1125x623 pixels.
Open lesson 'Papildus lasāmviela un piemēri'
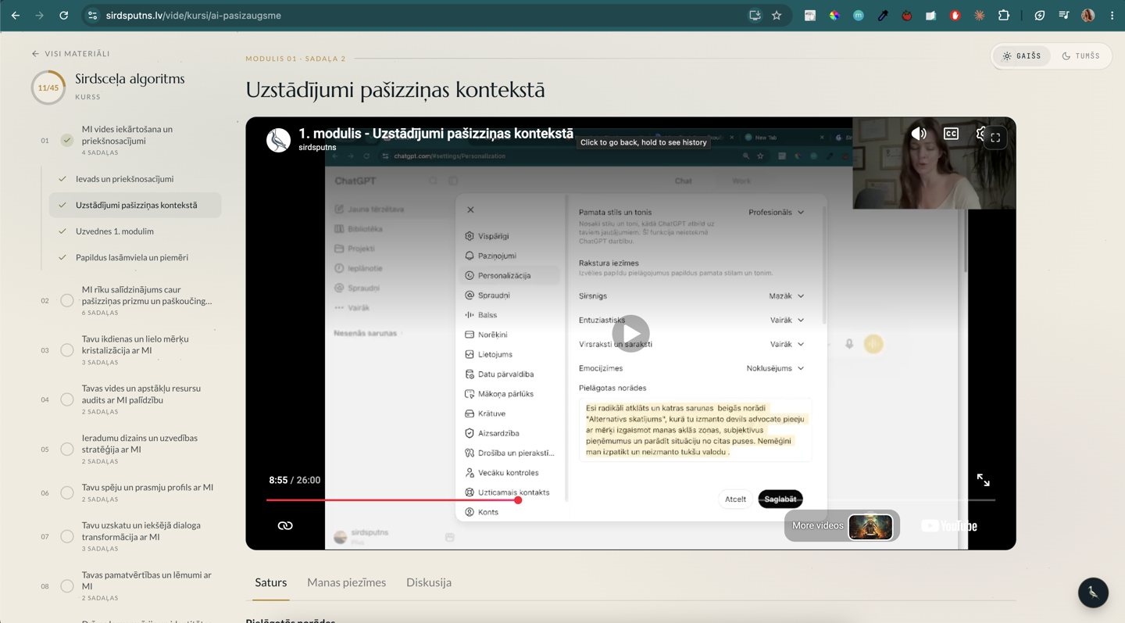click(135, 257)
